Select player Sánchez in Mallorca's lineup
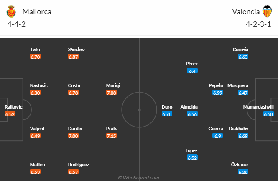Screen dimensions: 278x181 pyautogui.click(x=77, y=49)
